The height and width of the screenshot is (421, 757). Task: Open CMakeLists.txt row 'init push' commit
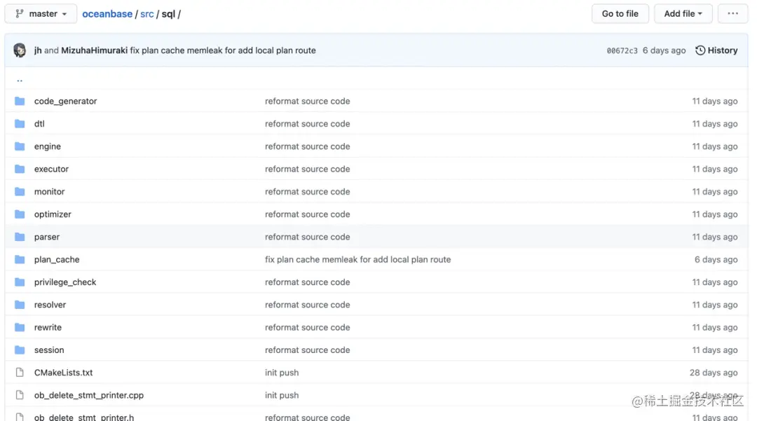(x=282, y=373)
